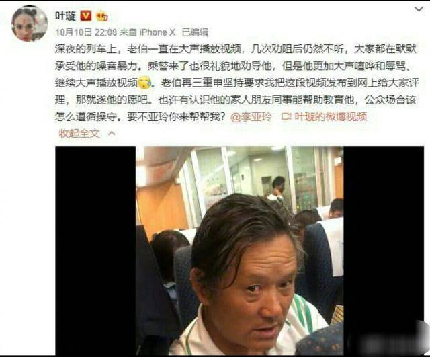Open 叶璇's round profile avatar

click(x=30, y=24)
